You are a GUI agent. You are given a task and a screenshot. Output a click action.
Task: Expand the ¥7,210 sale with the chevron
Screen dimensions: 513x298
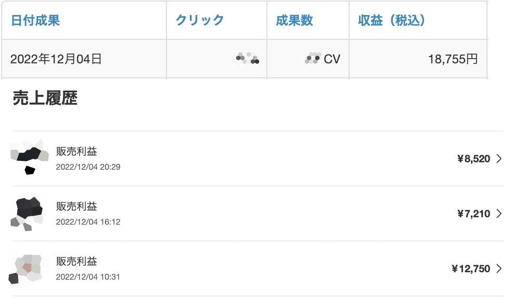pyautogui.click(x=499, y=213)
